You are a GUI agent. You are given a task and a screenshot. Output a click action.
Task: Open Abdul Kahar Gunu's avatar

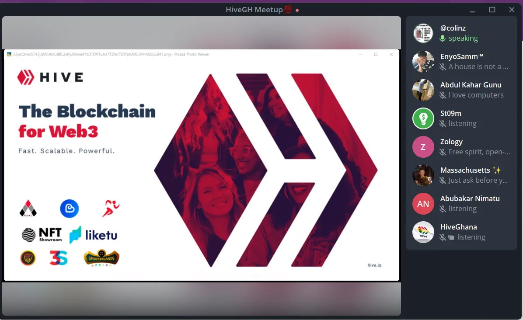click(x=423, y=90)
